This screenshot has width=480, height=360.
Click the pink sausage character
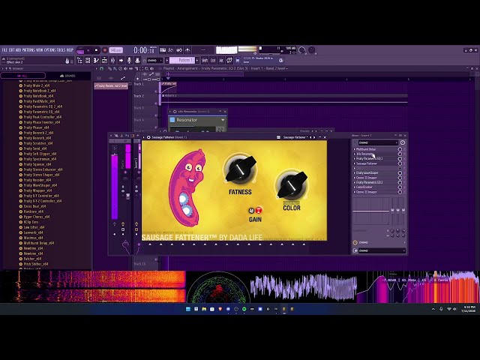pyautogui.click(x=187, y=187)
